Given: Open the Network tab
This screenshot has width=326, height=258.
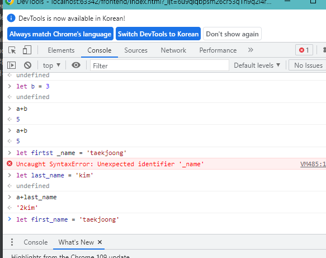Looking at the screenshot, I should click(173, 50).
